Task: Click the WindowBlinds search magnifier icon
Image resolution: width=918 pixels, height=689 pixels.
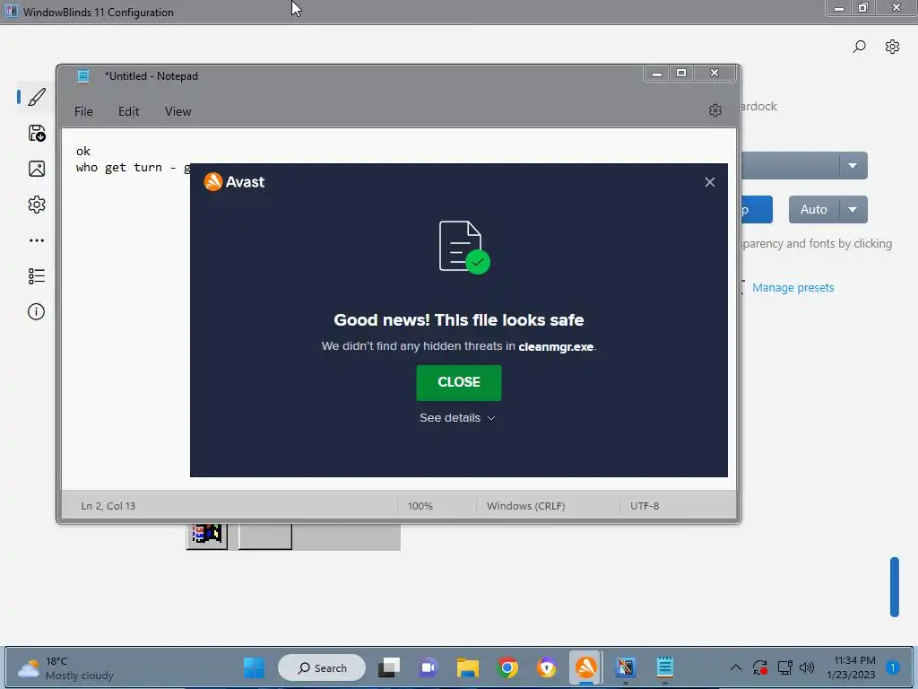Action: point(859,47)
